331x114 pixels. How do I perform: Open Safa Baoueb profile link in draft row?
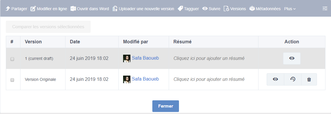[x=145, y=58]
